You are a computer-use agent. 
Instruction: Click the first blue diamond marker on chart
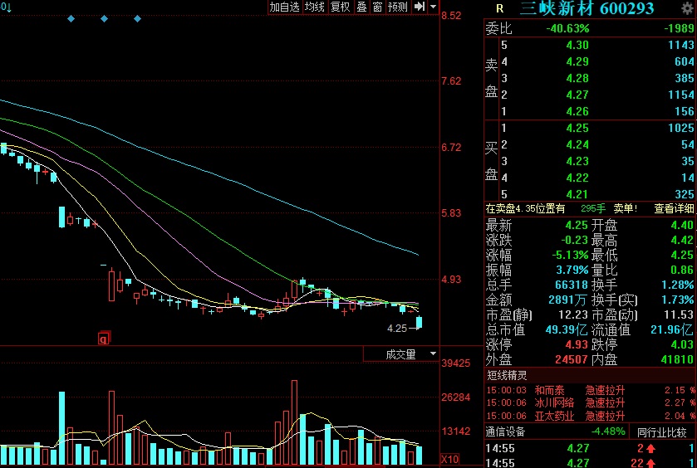[71, 18]
